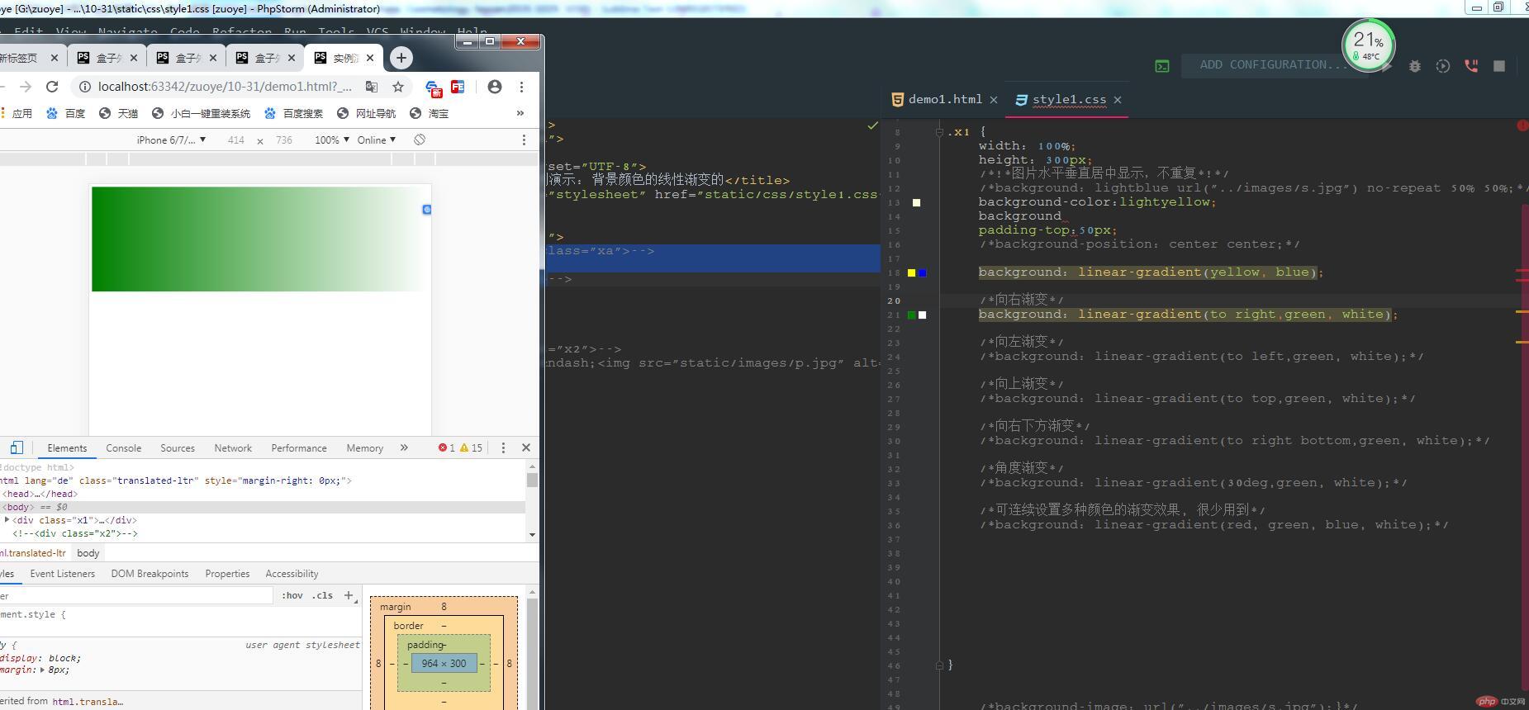
Task: Open the Chrome profile avatar icon
Action: tap(495, 87)
